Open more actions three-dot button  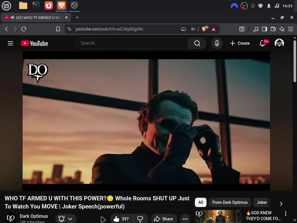[185, 219]
